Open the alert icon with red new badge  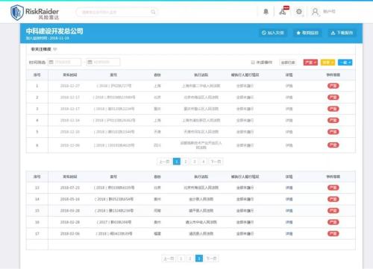[283, 11]
